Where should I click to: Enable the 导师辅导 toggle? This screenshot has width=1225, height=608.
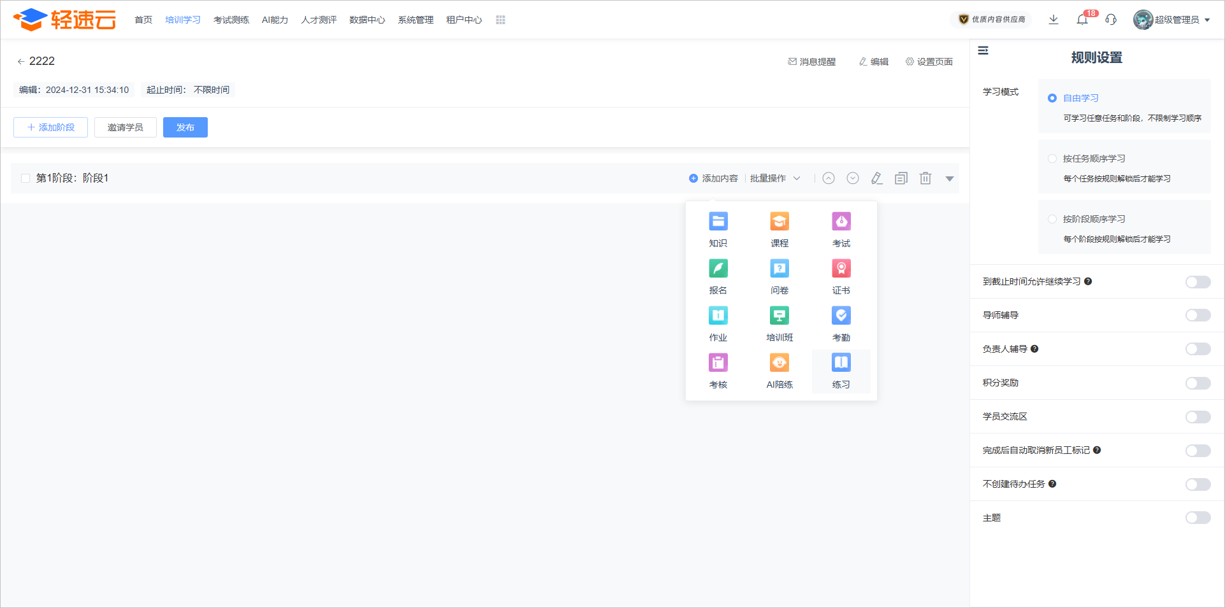pyautogui.click(x=1198, y=315)
